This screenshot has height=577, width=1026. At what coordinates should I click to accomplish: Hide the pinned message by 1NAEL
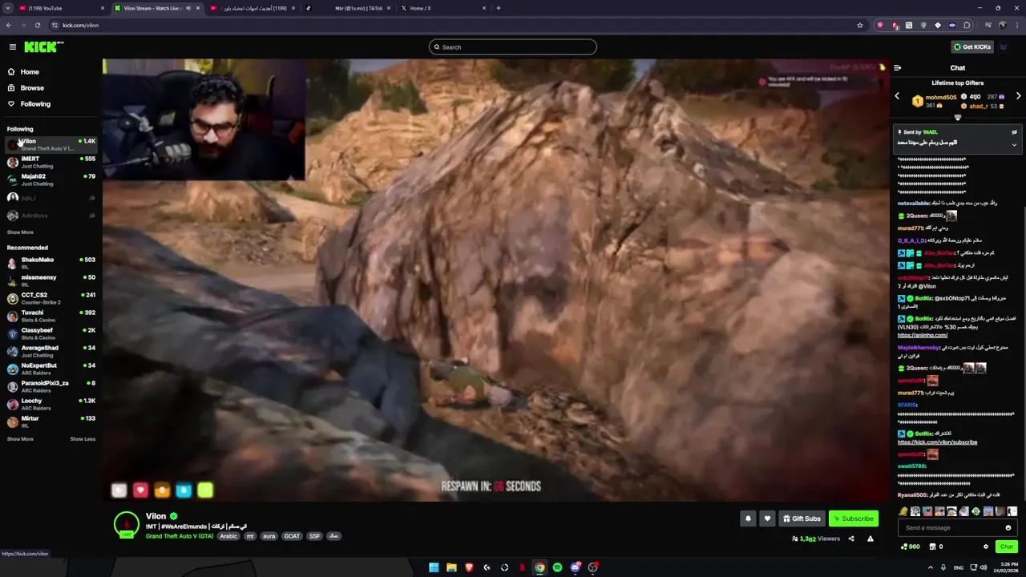click(x=1014, y=132)
